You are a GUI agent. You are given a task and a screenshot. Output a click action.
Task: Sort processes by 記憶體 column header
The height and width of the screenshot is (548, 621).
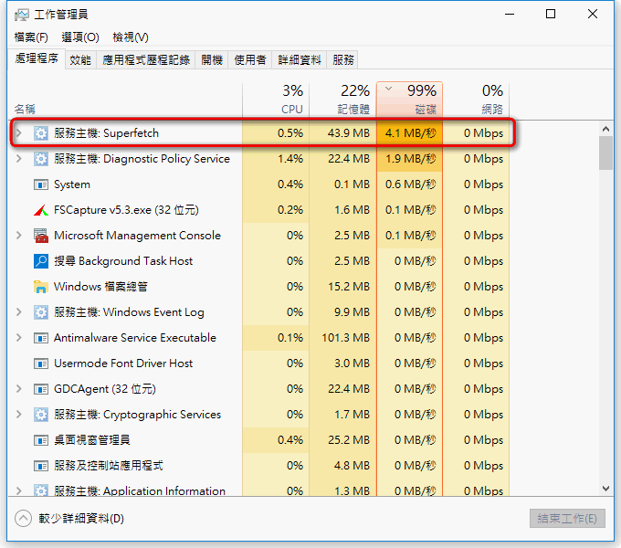343,100
